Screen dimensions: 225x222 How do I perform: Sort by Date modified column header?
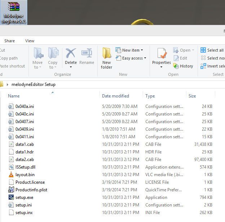115,96
